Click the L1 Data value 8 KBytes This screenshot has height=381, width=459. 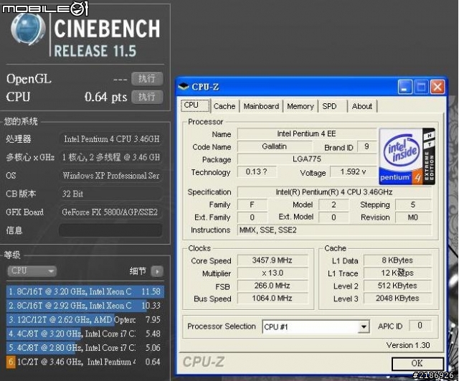397,260
